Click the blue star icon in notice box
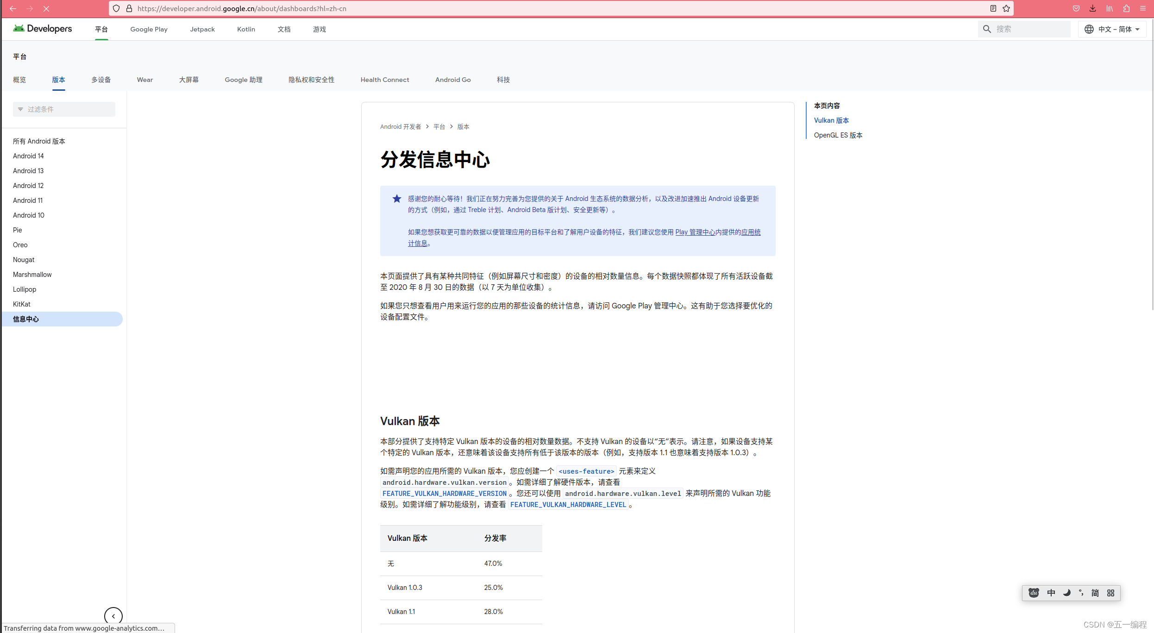Image resolution: width=1154 pixels, height=633 pixels. click(x=397, y=199)
